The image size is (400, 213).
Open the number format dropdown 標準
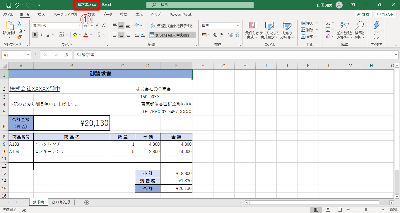238,26
